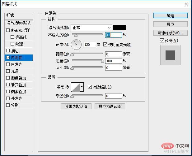Screen dimensions: 192x156
Task: Enable the 描边 checkbox
Action: tap(8, 51)
